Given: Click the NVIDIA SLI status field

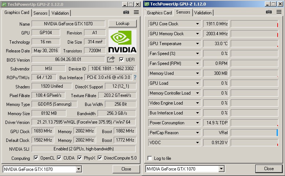Looking at the screenshot, I should (x=84, y=149).
